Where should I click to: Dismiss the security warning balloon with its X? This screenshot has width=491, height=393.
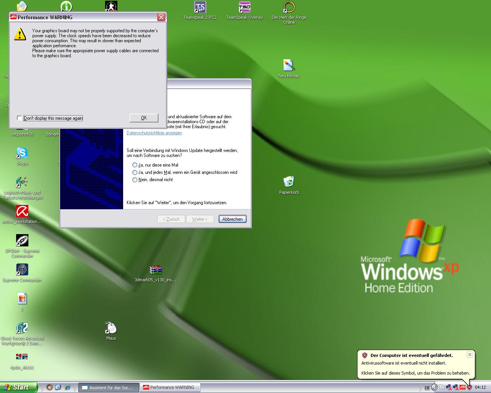470,355
